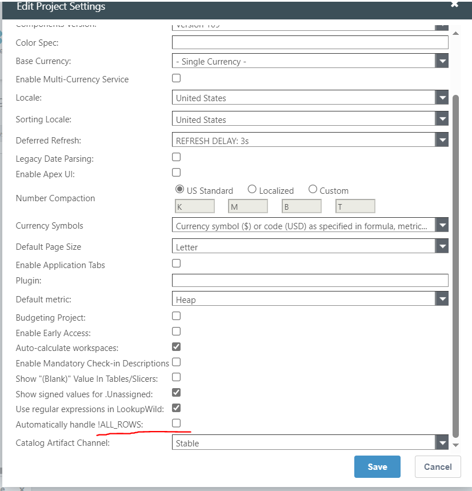Image resolution: width=472 pixels, height=491 pixels.
Task: Open the Deferred Refresh dropdown
Action: coord(442,140)
